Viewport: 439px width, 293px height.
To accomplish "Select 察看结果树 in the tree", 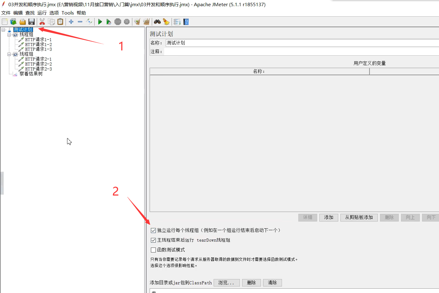I will tap(31, 74).
